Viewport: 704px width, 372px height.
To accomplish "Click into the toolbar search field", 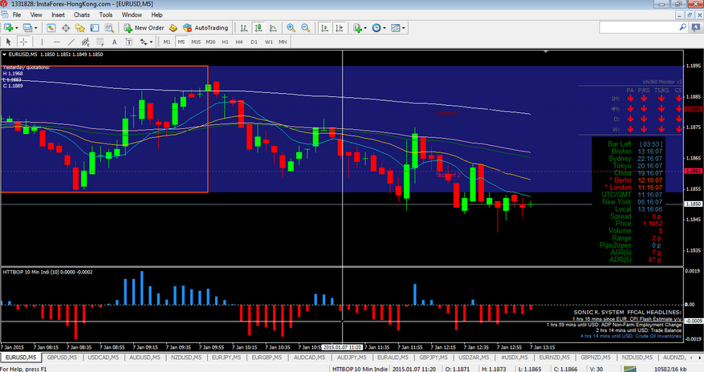I will pyautogui.click(x=639, y=27).
